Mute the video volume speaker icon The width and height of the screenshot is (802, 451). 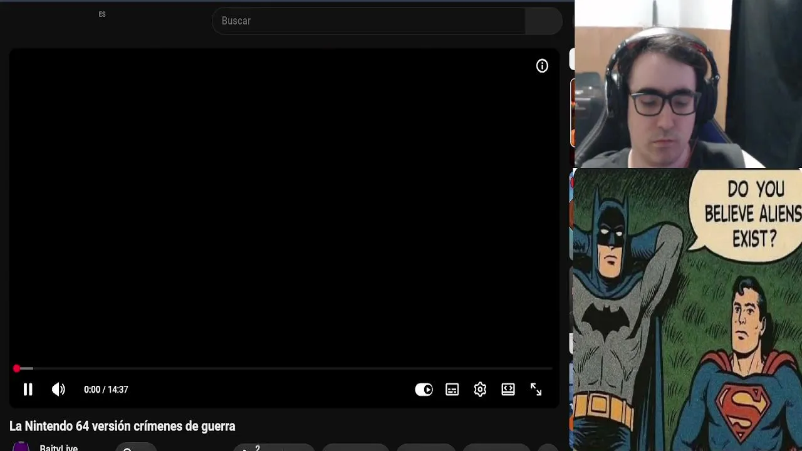58,390
